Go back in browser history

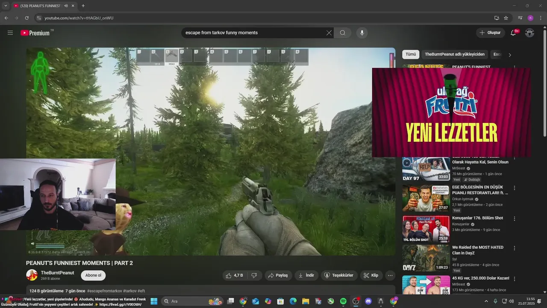coord(6,18)
